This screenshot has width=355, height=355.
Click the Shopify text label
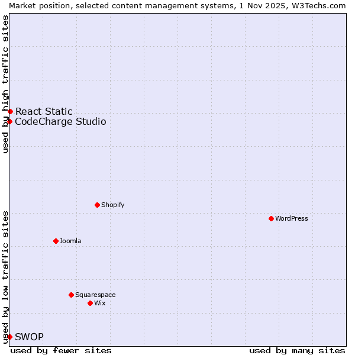pos(112,205)
